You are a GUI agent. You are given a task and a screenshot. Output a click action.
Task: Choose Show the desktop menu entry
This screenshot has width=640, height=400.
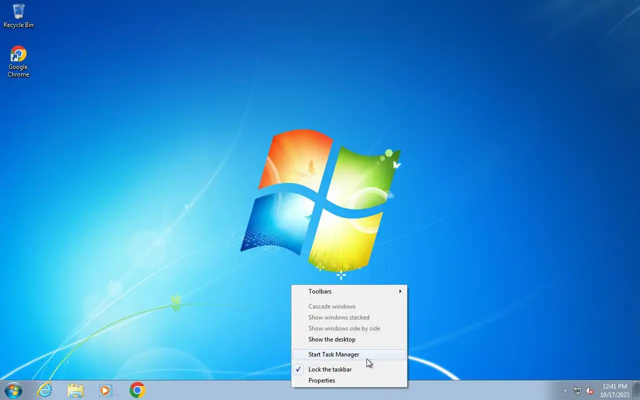click(x=349, y=339)
